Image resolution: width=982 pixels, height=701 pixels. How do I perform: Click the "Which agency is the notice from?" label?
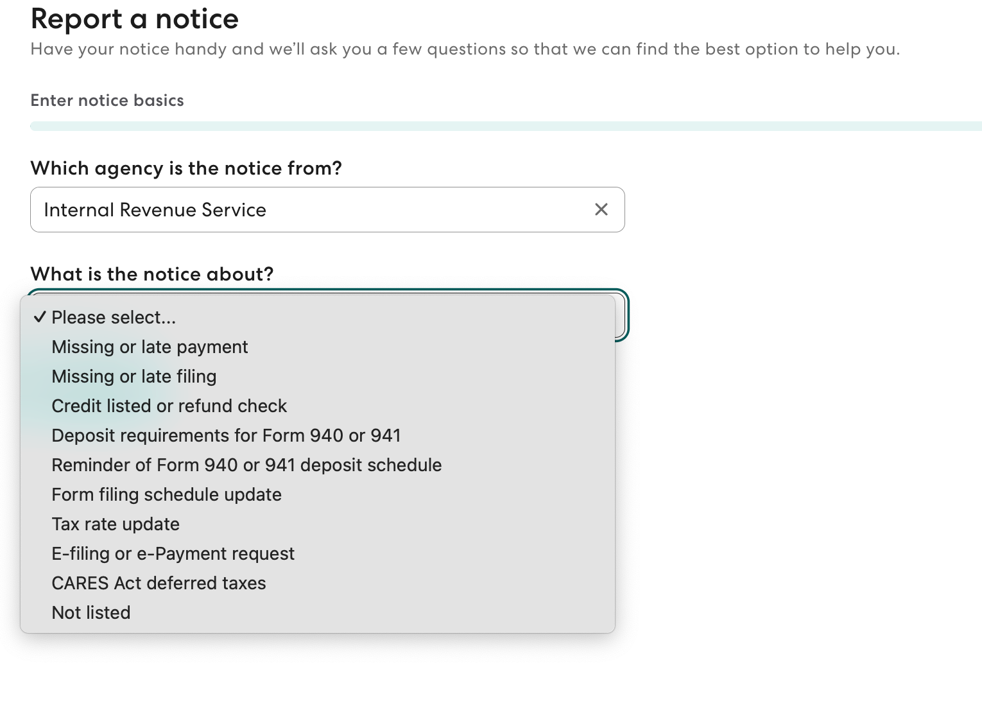pyautogui.click(x=186, y=168)
